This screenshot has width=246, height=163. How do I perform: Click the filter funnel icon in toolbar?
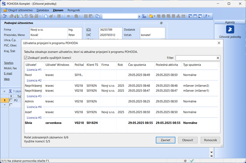pos(144,16)
